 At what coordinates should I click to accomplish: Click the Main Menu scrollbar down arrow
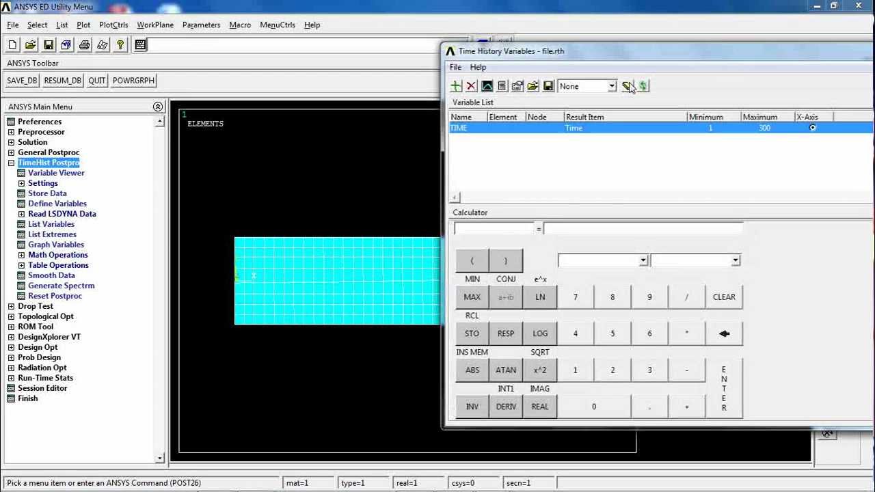pos(160,459)
